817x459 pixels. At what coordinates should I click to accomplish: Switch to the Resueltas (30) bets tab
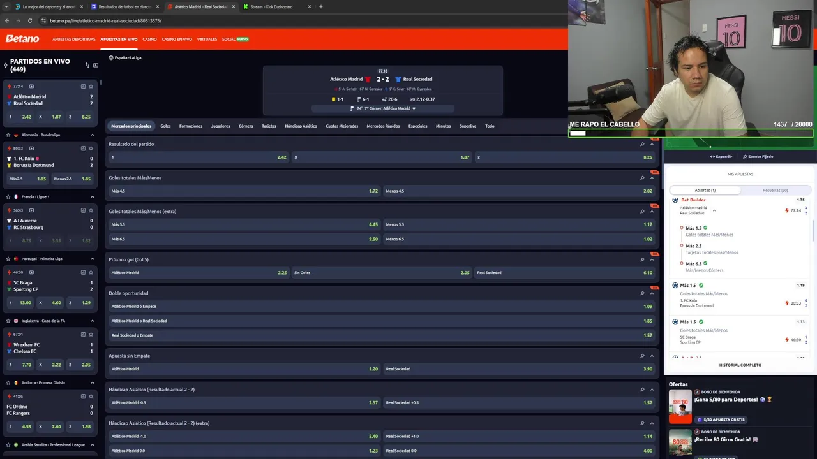[776, 190]
